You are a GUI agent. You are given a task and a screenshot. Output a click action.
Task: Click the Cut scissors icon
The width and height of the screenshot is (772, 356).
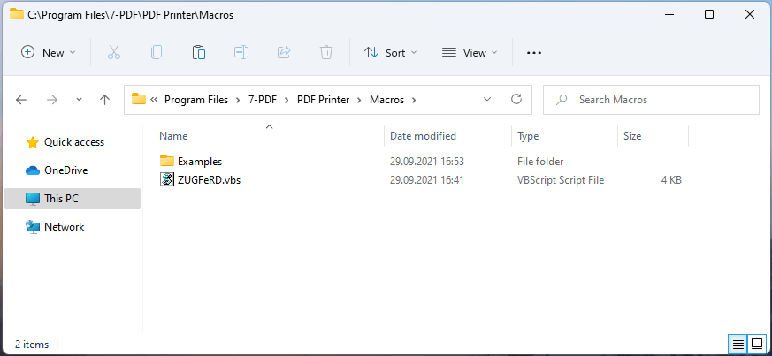tap(114, 53)
